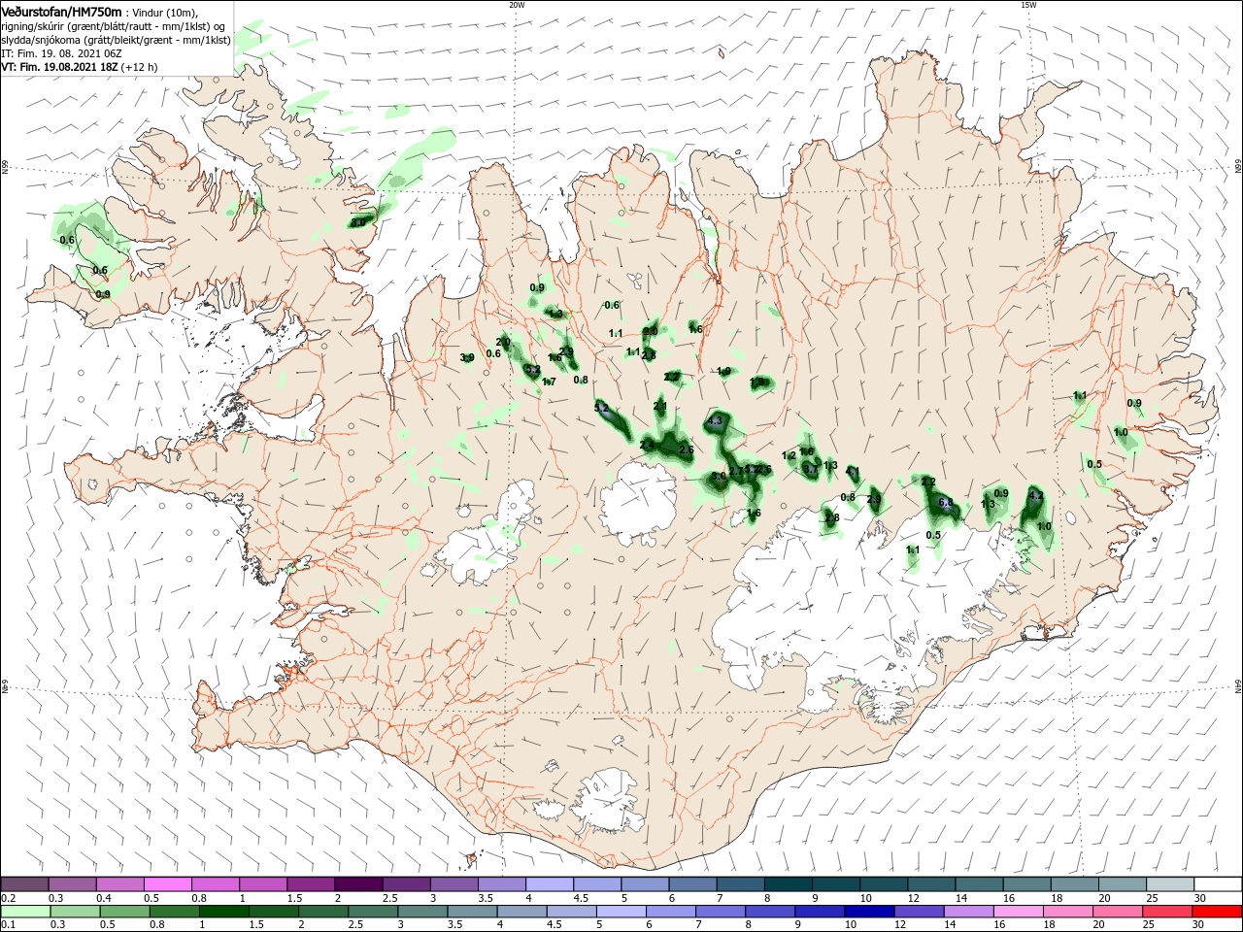Select the 2.1 precipitation label
Viewport: 1243px width, 932px height.
[x=660, y=406]
